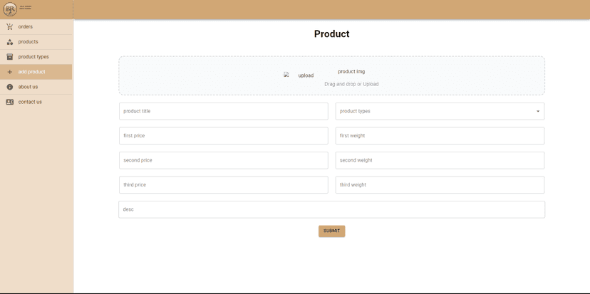Click the Drag and drop or Upload text
Viewport: 590px width, 294px height.
(x=351, y=84)
